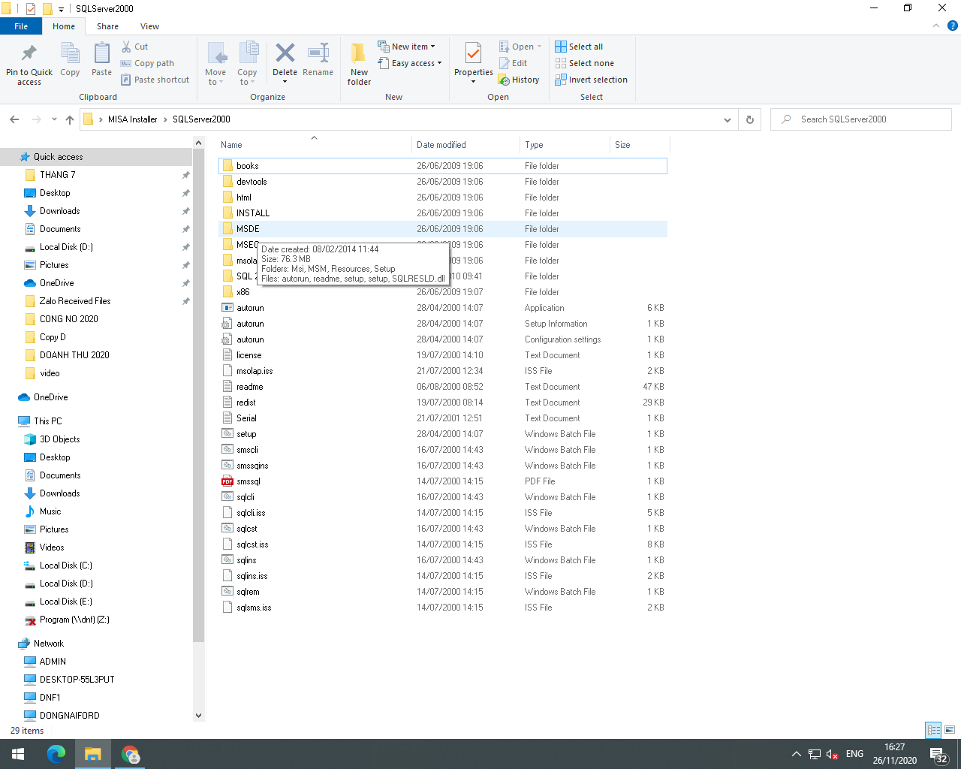Open recent locations dropdown arrow

[54, 119]
